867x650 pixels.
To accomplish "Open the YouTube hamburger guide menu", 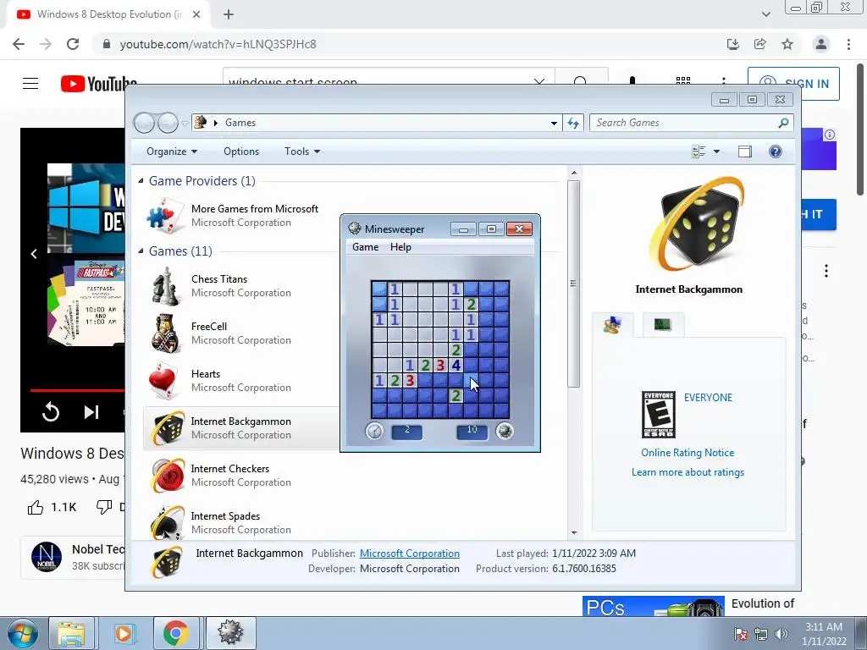I will (30, 84).
